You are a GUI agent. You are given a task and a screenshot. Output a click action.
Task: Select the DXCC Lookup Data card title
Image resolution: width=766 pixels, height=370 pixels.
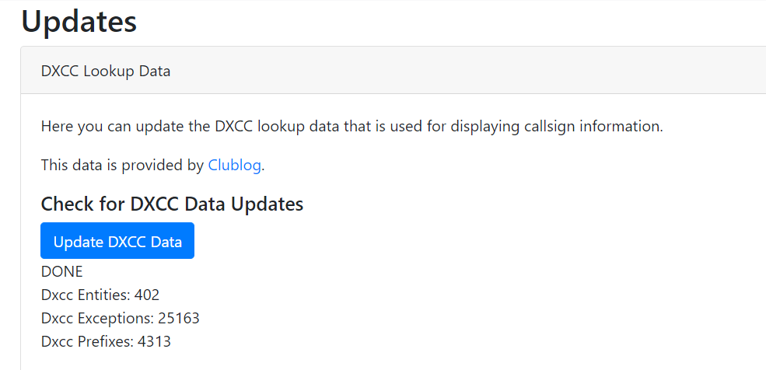tap(106, 72)
